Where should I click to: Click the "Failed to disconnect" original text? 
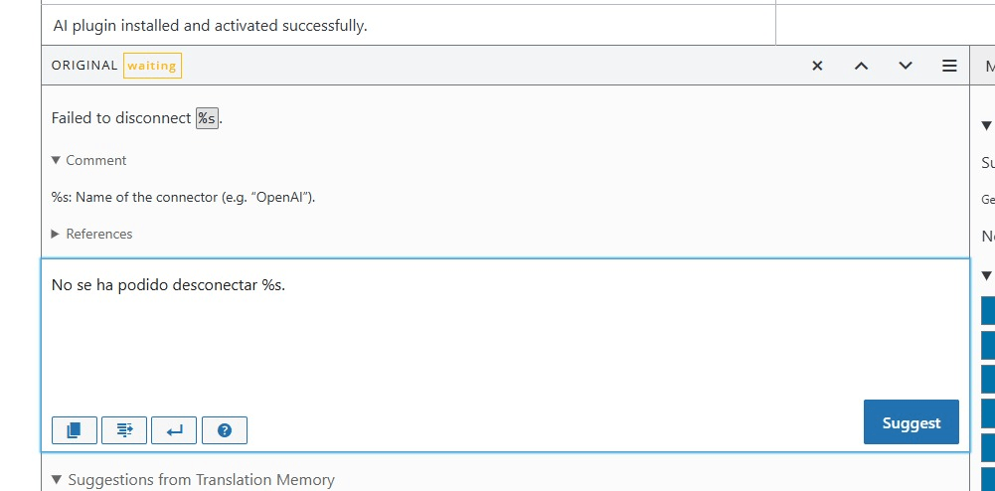(120, 118)
